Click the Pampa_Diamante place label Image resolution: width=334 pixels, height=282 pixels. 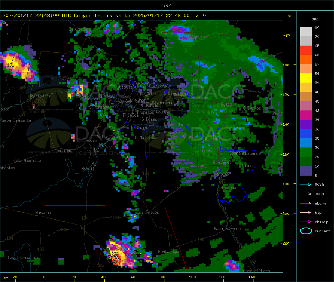pyautogui.click(x=15, y=120)
